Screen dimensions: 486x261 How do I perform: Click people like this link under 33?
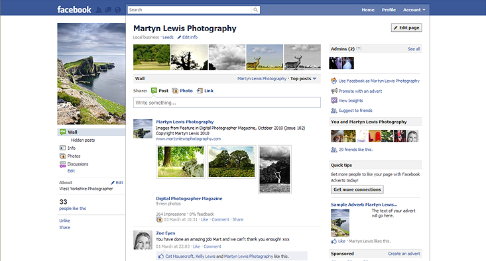[72, 209]
